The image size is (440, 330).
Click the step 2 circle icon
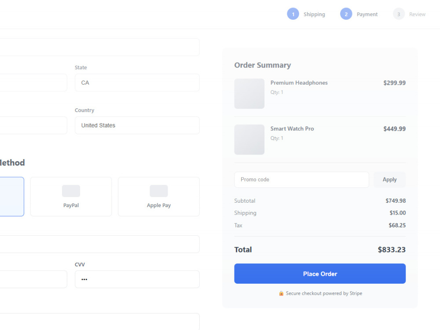tap(346, 14)
